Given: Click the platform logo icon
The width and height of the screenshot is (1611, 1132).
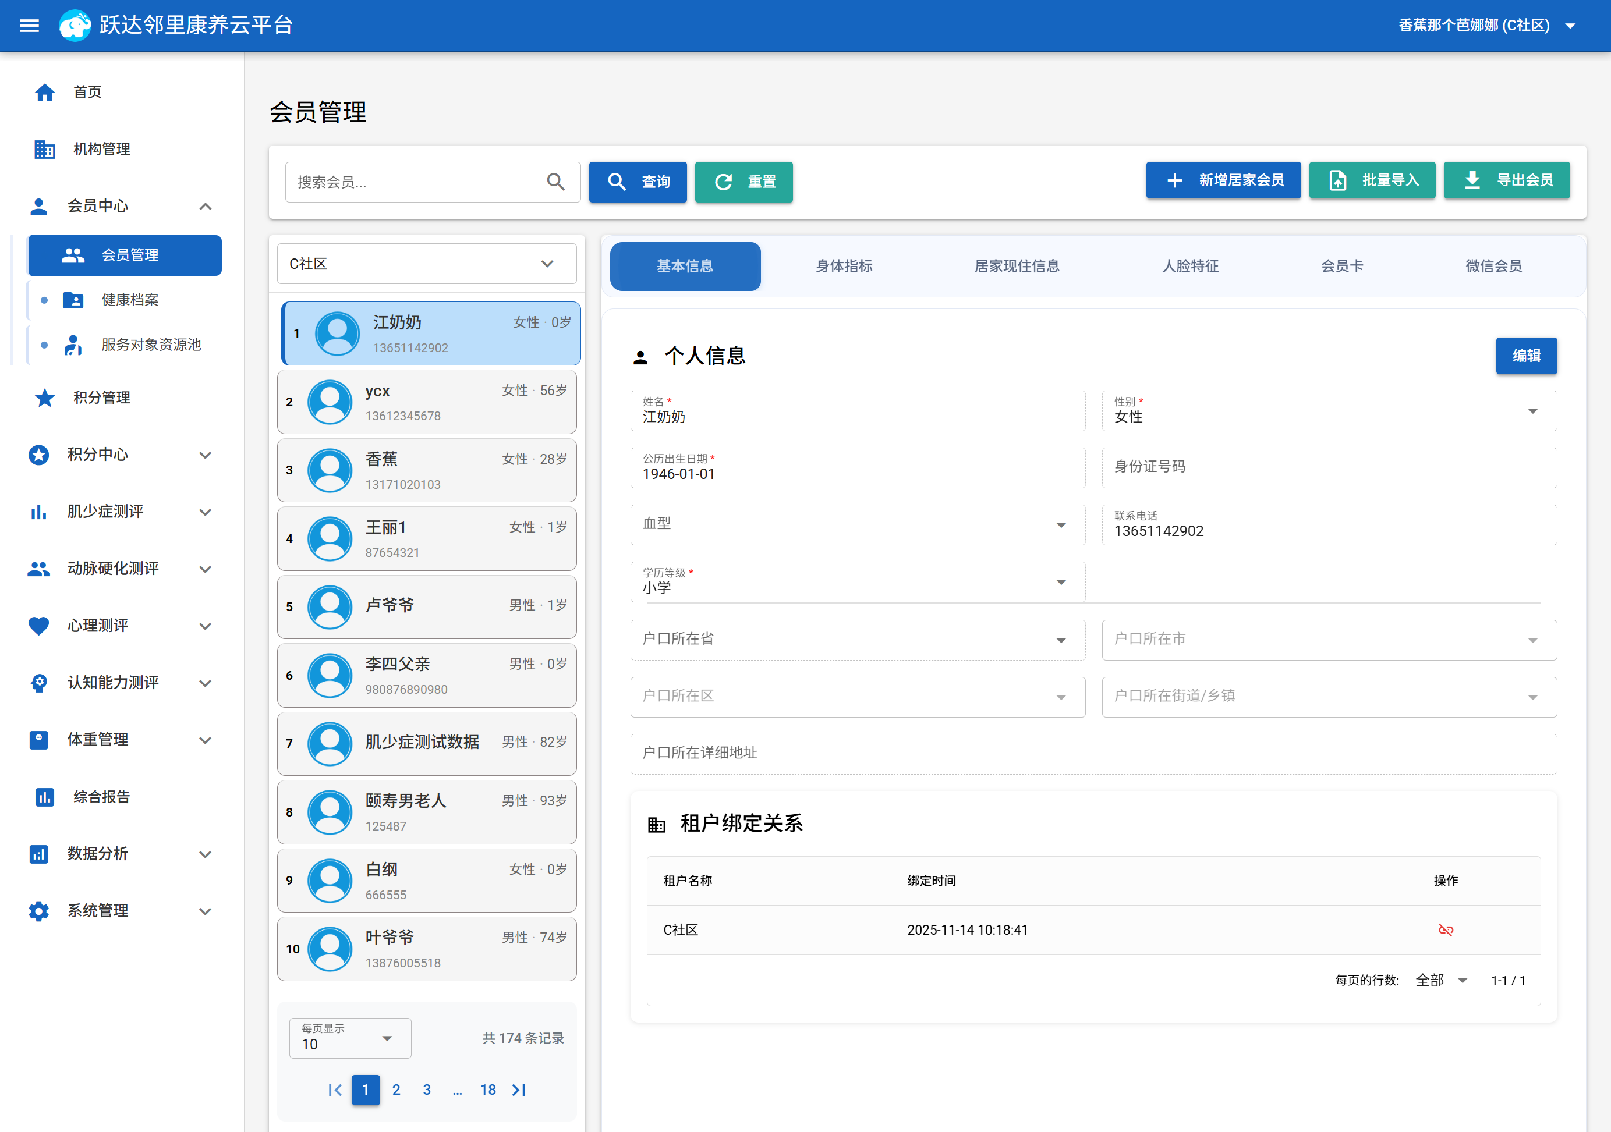Looking at the screenshot, I should (x=75, y=26).
